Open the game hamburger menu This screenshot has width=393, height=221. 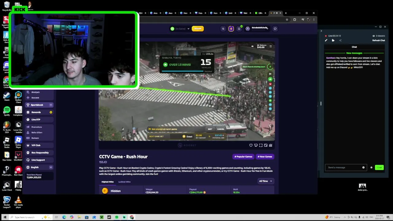click(x=270, y=46)
